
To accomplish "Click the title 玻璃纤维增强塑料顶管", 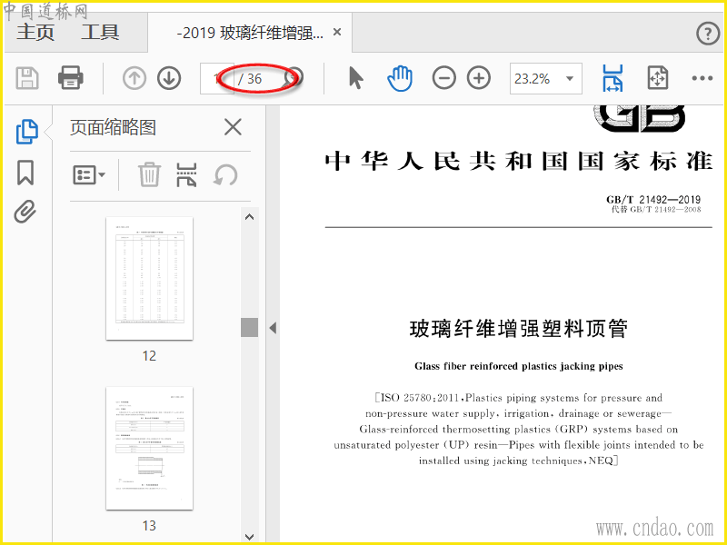I will coord(518,329).
